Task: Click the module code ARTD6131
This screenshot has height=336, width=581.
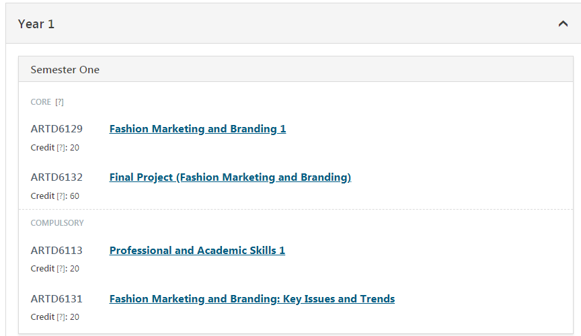Action: tap(56, 299)
